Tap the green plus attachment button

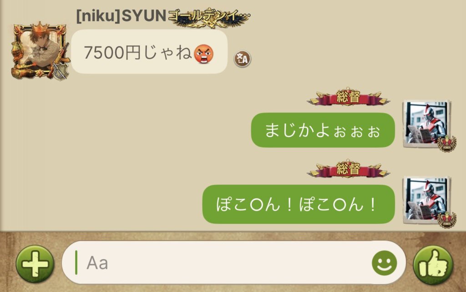tap(35, 264)
